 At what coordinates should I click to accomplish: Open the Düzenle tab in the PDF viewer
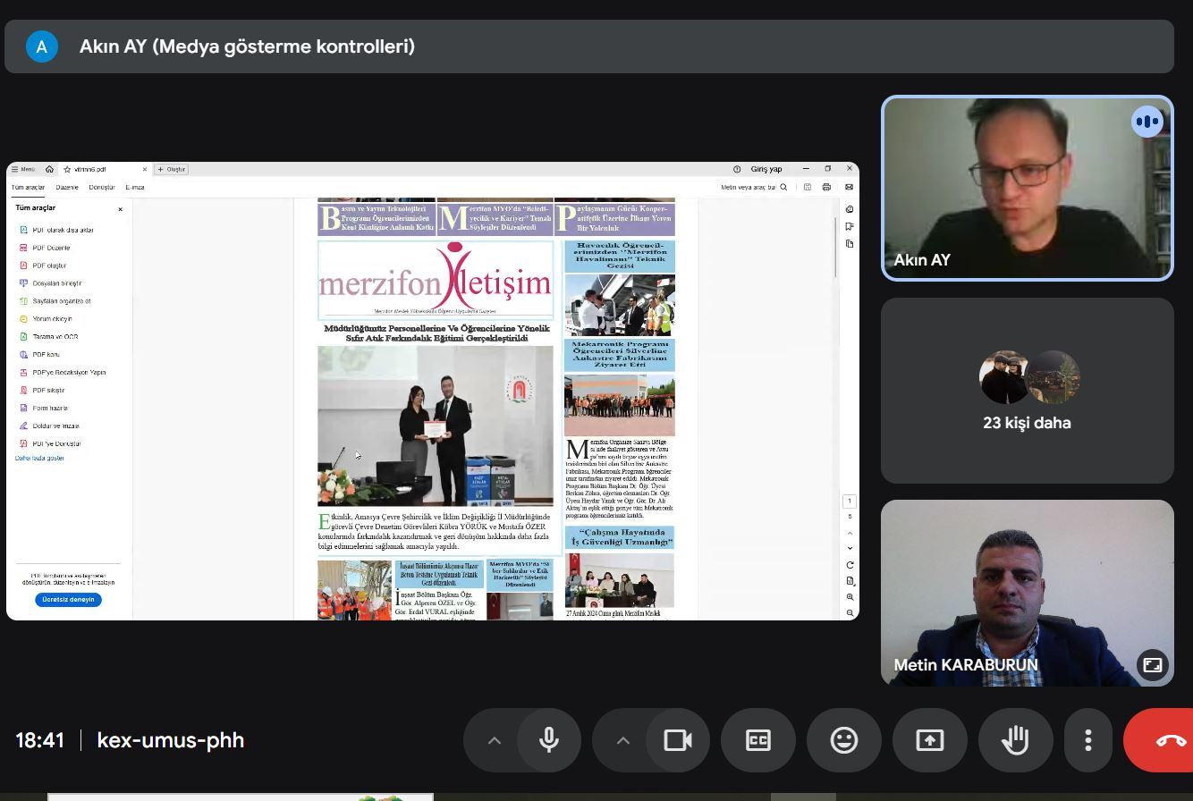(x=67, y=188)
